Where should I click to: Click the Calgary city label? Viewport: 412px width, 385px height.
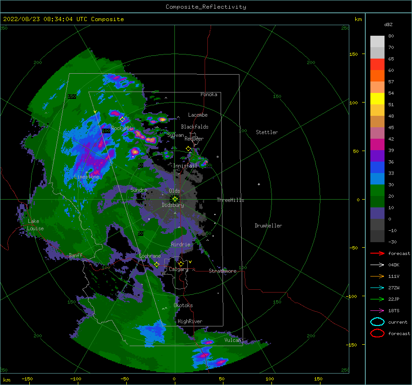(179, 269)
